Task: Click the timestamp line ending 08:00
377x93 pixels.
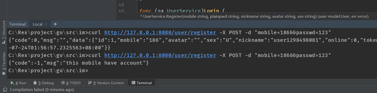Action: click(59, 48)
